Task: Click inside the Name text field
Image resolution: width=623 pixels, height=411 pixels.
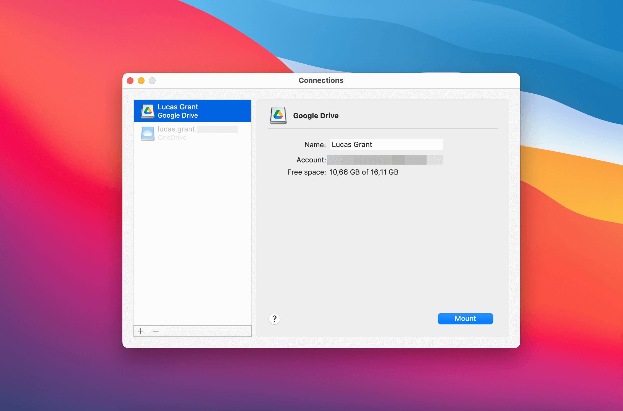Action: [x=386, y=144]
